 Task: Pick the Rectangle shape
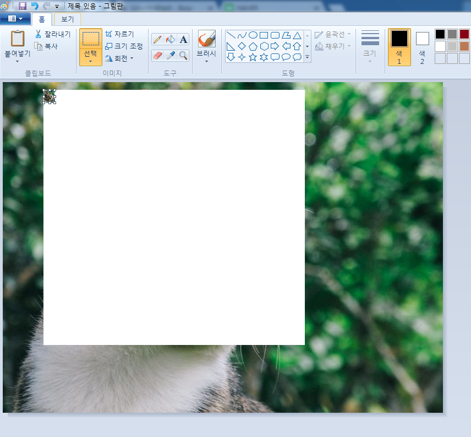pyautogui.click(x=264, y=35)
